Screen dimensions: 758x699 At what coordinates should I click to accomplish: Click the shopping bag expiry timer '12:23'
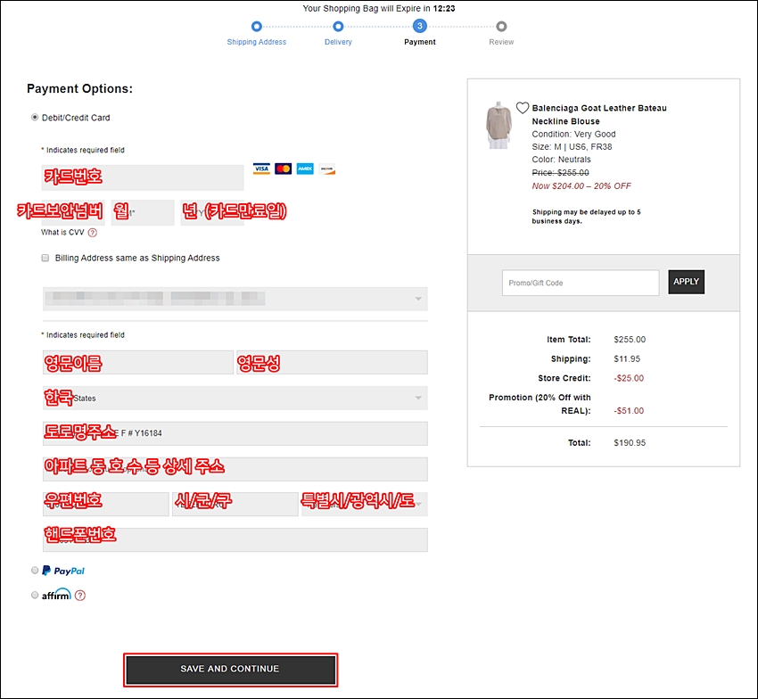(x=444, y=8)
